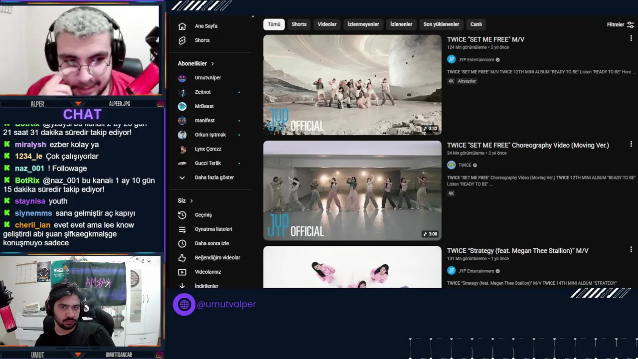
Task: Open the Shorts sidebar icon
Action: pos(182,40)
